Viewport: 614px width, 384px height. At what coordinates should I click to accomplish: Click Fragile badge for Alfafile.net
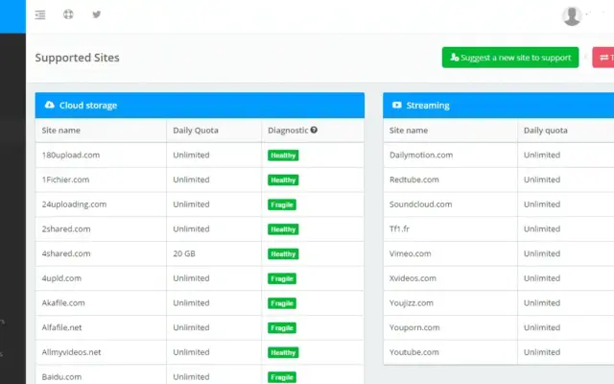[x=282, y=328]
